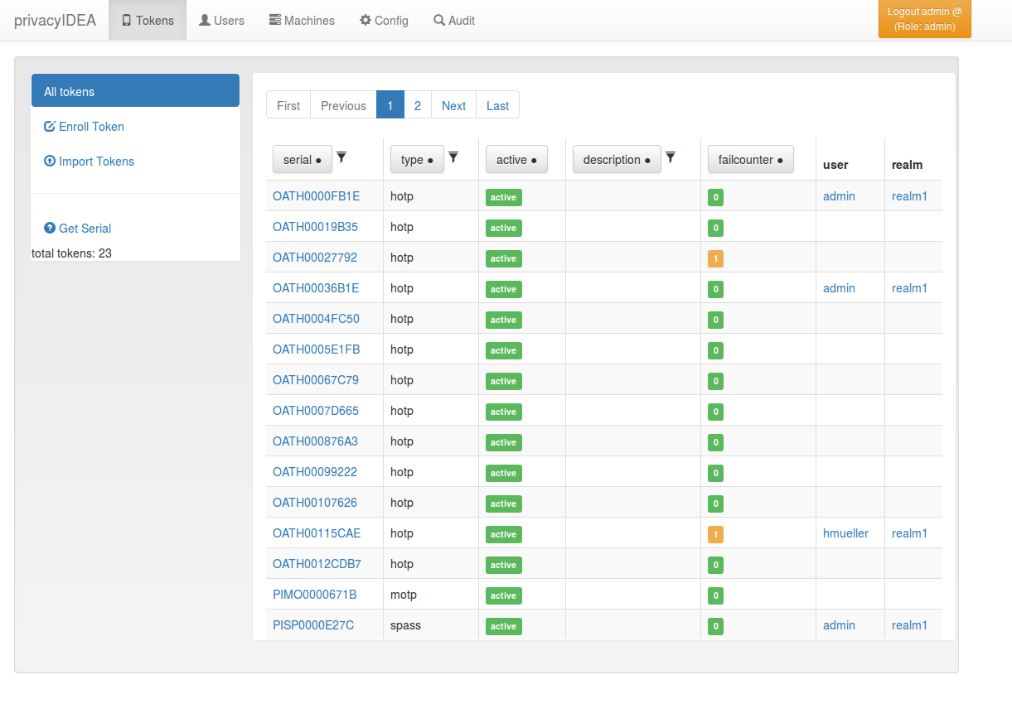Open the Users tab
Image resolution: width=1012 pixels, height=723 pixels.
coord(221,20)
